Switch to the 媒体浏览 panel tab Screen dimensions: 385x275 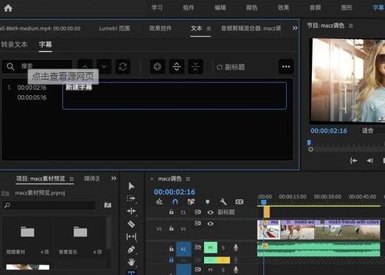[x=92, y=178]
